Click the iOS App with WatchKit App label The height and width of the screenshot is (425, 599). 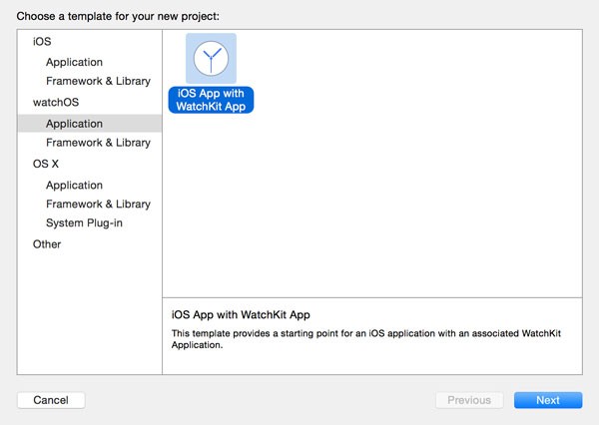[x=211, y=100]
